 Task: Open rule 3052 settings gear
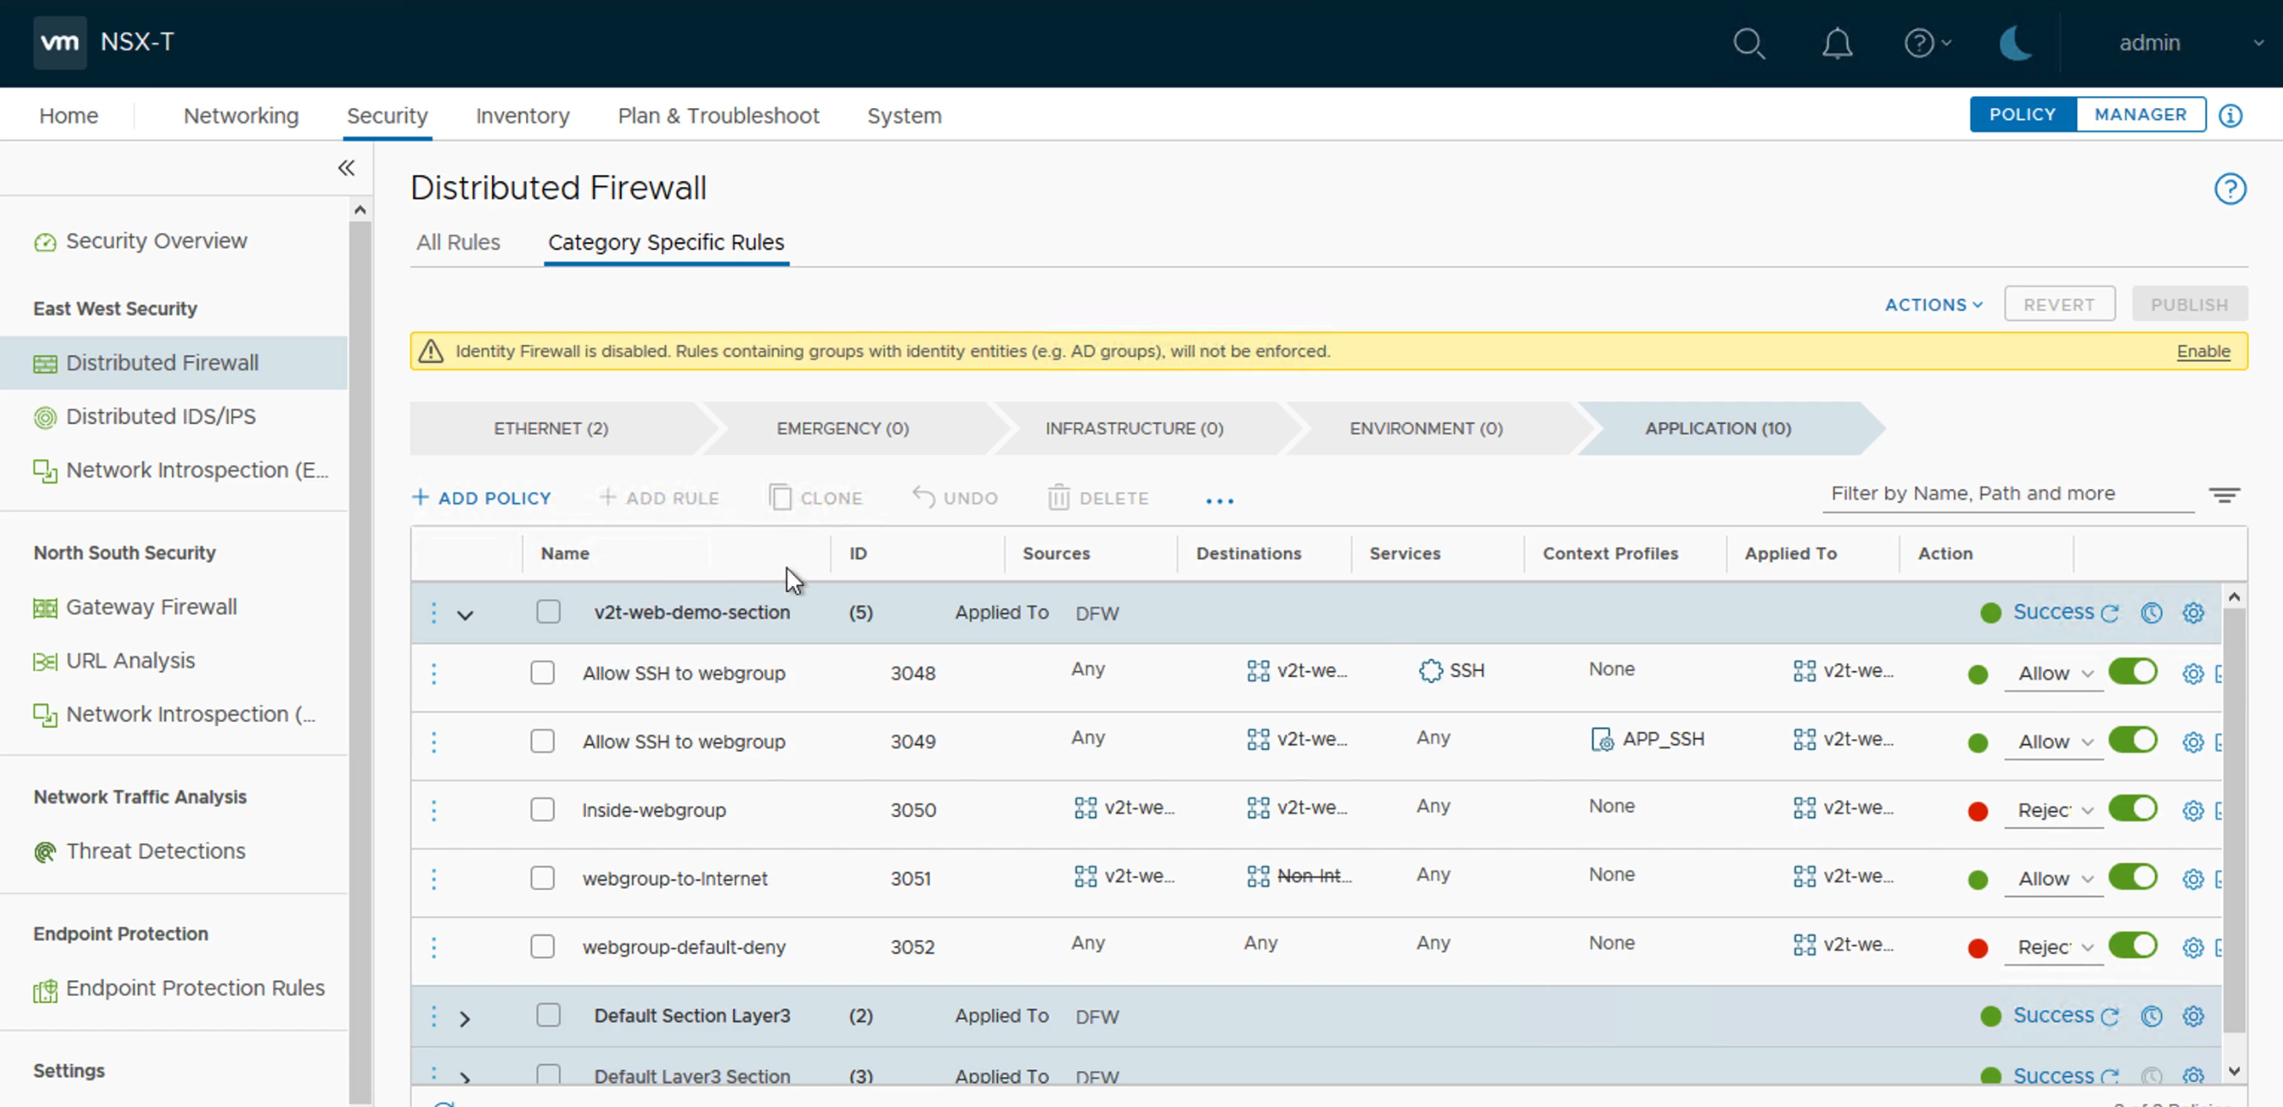coord(2193,947)
